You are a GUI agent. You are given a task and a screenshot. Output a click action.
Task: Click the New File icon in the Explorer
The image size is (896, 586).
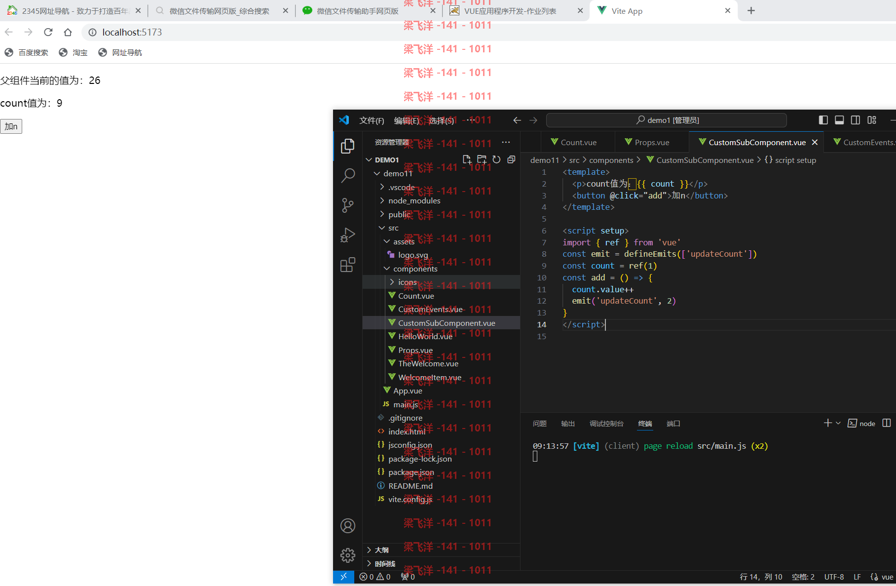(x=467, y=159)
